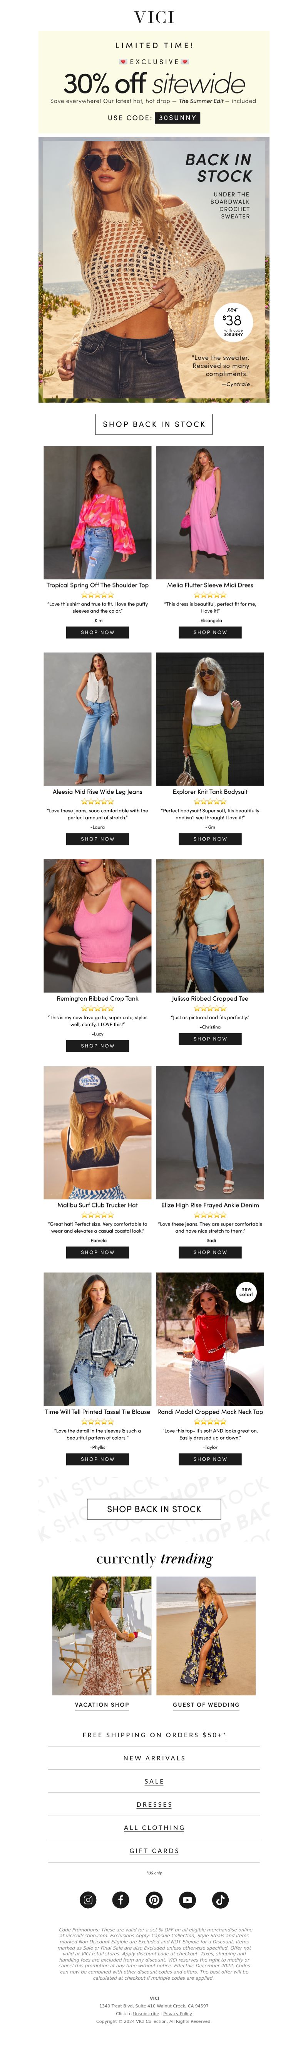Click the upper SHOP BACK IN STOCK button
The image size is (308, 2048).
(x=154, y=424)
